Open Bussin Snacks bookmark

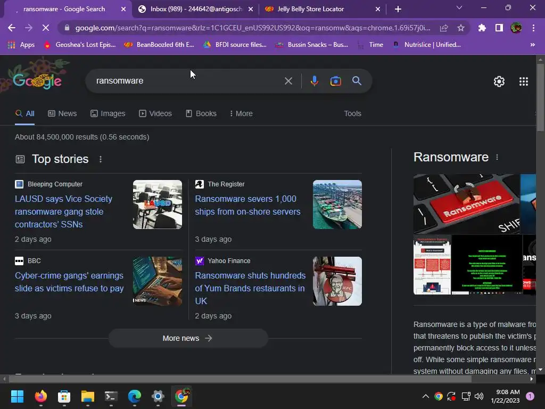pos(312,45)
